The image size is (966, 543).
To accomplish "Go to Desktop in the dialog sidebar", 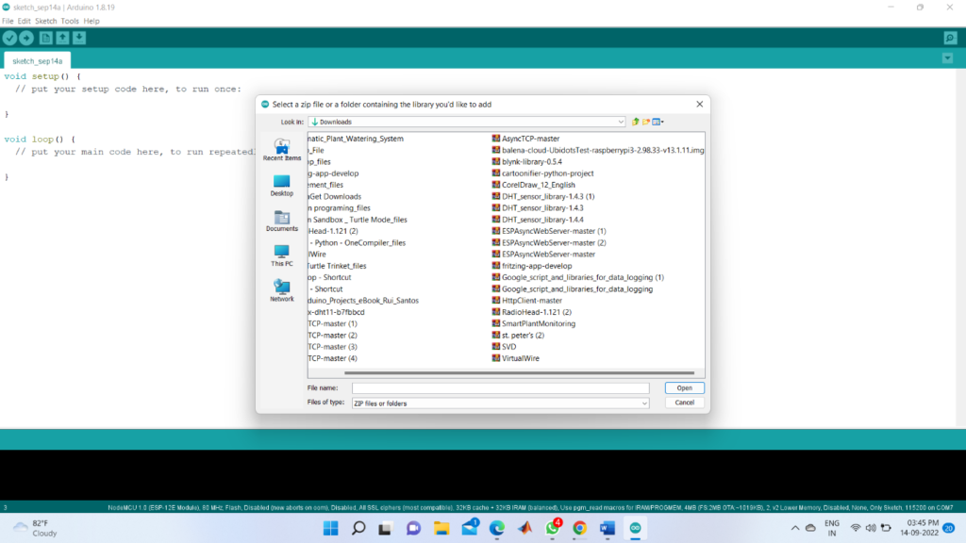I will click(281, 186).
